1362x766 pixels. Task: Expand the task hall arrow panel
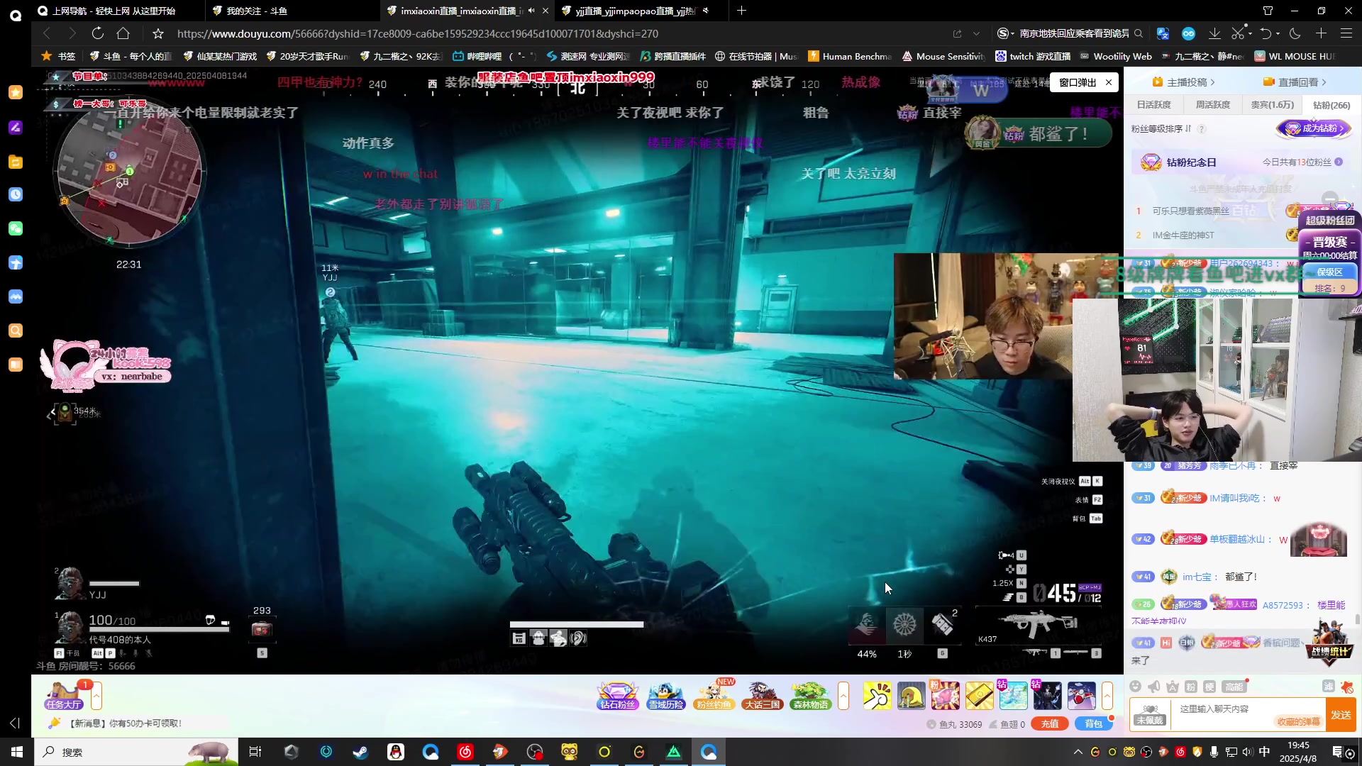pyautogui.click(x=96, y=696)
